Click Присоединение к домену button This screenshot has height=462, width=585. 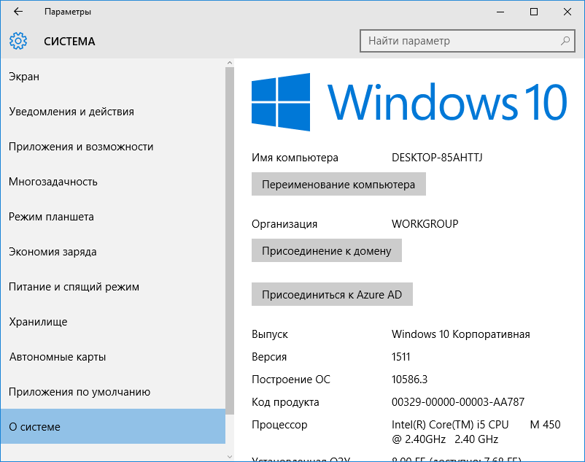[x=327, y=250]
